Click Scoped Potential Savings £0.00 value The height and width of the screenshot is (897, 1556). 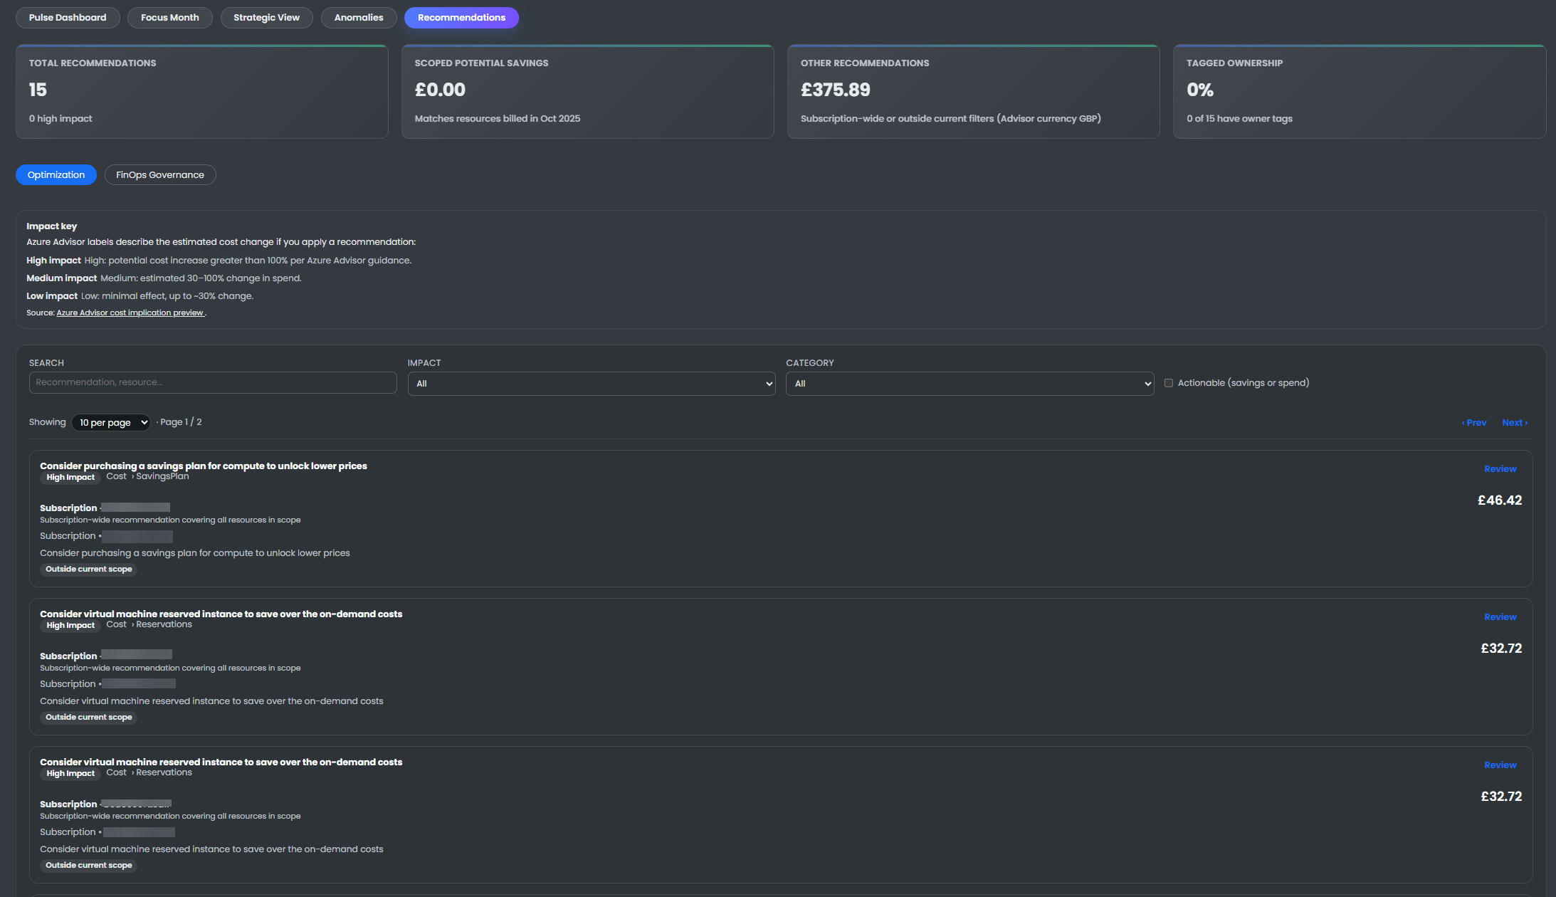click(x=440, y=90)
